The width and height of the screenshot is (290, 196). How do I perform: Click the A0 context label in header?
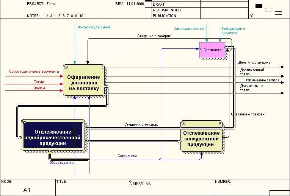pos(251,16)
